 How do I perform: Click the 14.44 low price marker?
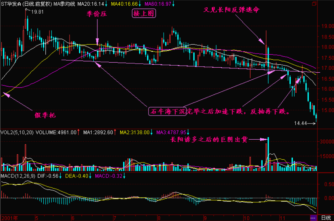(300, 124)
